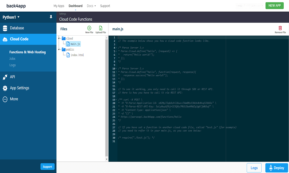This screenshot has height=173, width=289.
Task: Collapse the cloud folder tree arrow
Action: 59,38
